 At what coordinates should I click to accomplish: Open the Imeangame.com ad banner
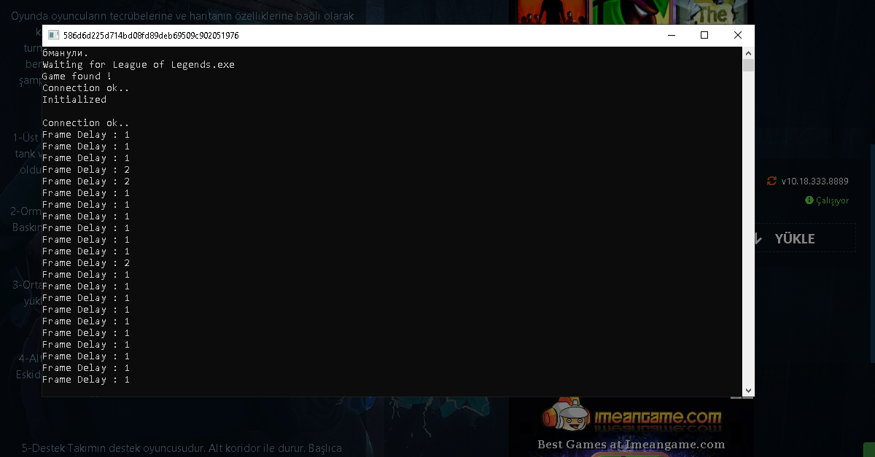[x=631, y=417]
